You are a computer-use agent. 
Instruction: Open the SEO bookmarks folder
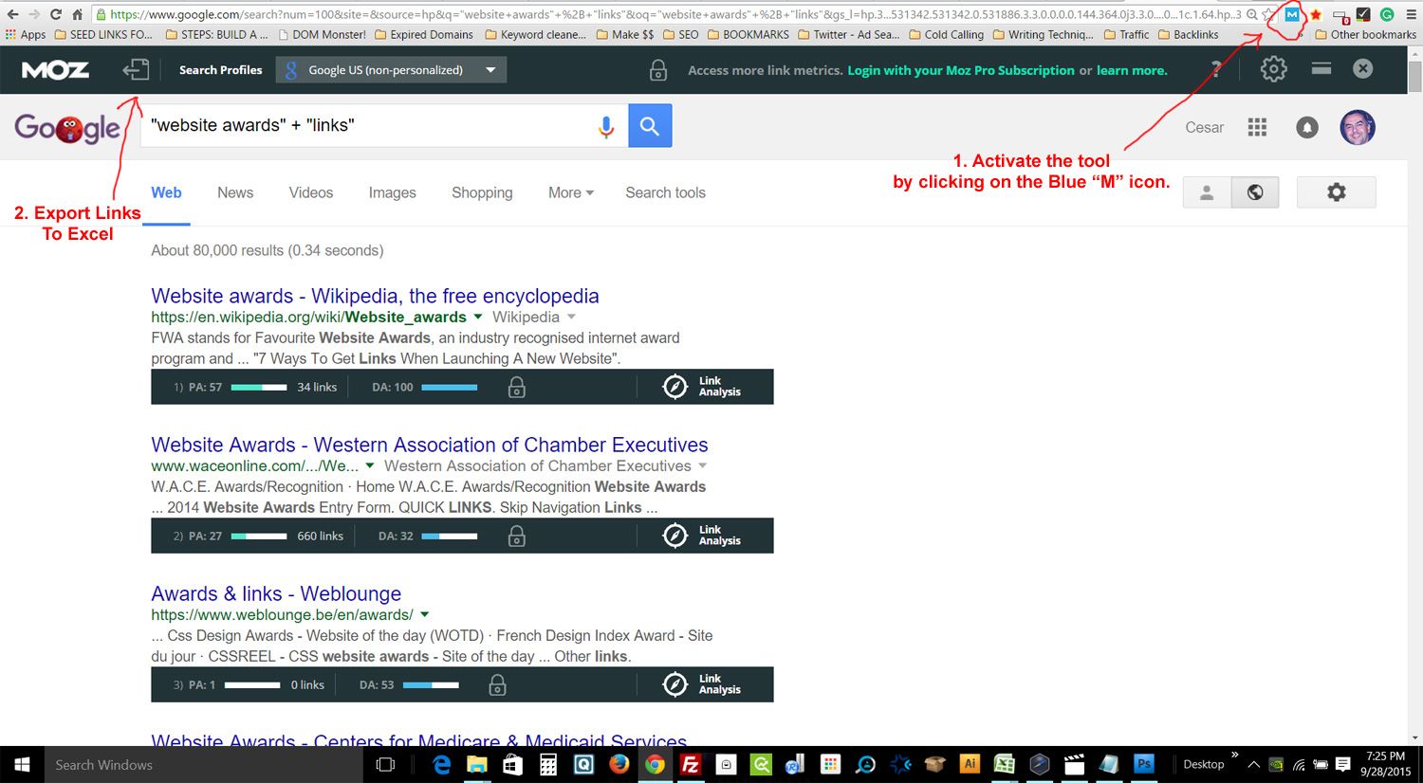pyautogui.click(x=680, y=34)
